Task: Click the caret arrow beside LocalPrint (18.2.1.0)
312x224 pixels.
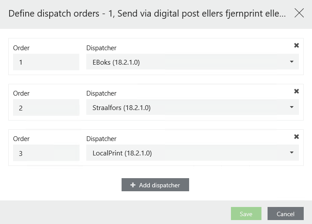Action: [x=292, y=153]
